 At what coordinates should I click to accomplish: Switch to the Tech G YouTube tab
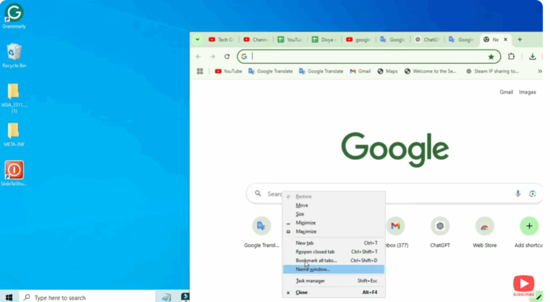point(221,40)
